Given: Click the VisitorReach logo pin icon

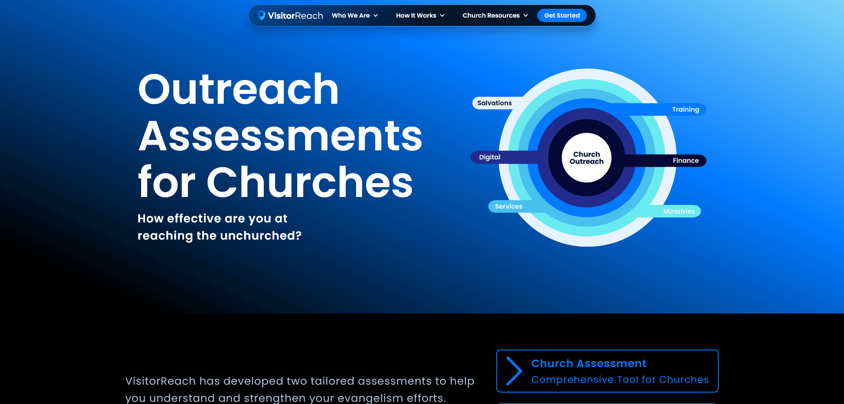Looking at the screenshot, I should [x=261, y=15].
